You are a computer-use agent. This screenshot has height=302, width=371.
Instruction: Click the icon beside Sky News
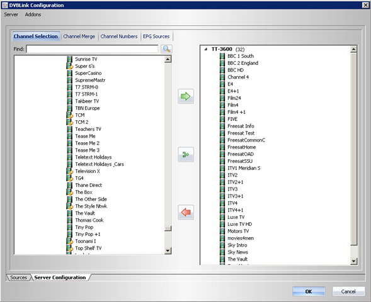coord(222,252)
